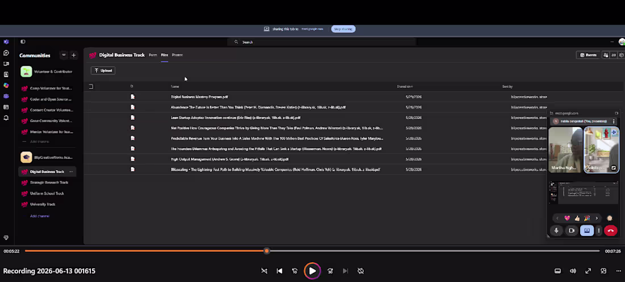Image resolution: width=625 pixels, height=282 pixels.
Task: Skip back 10 seconds
Action: pyautogui.click(x=294, y=271)
